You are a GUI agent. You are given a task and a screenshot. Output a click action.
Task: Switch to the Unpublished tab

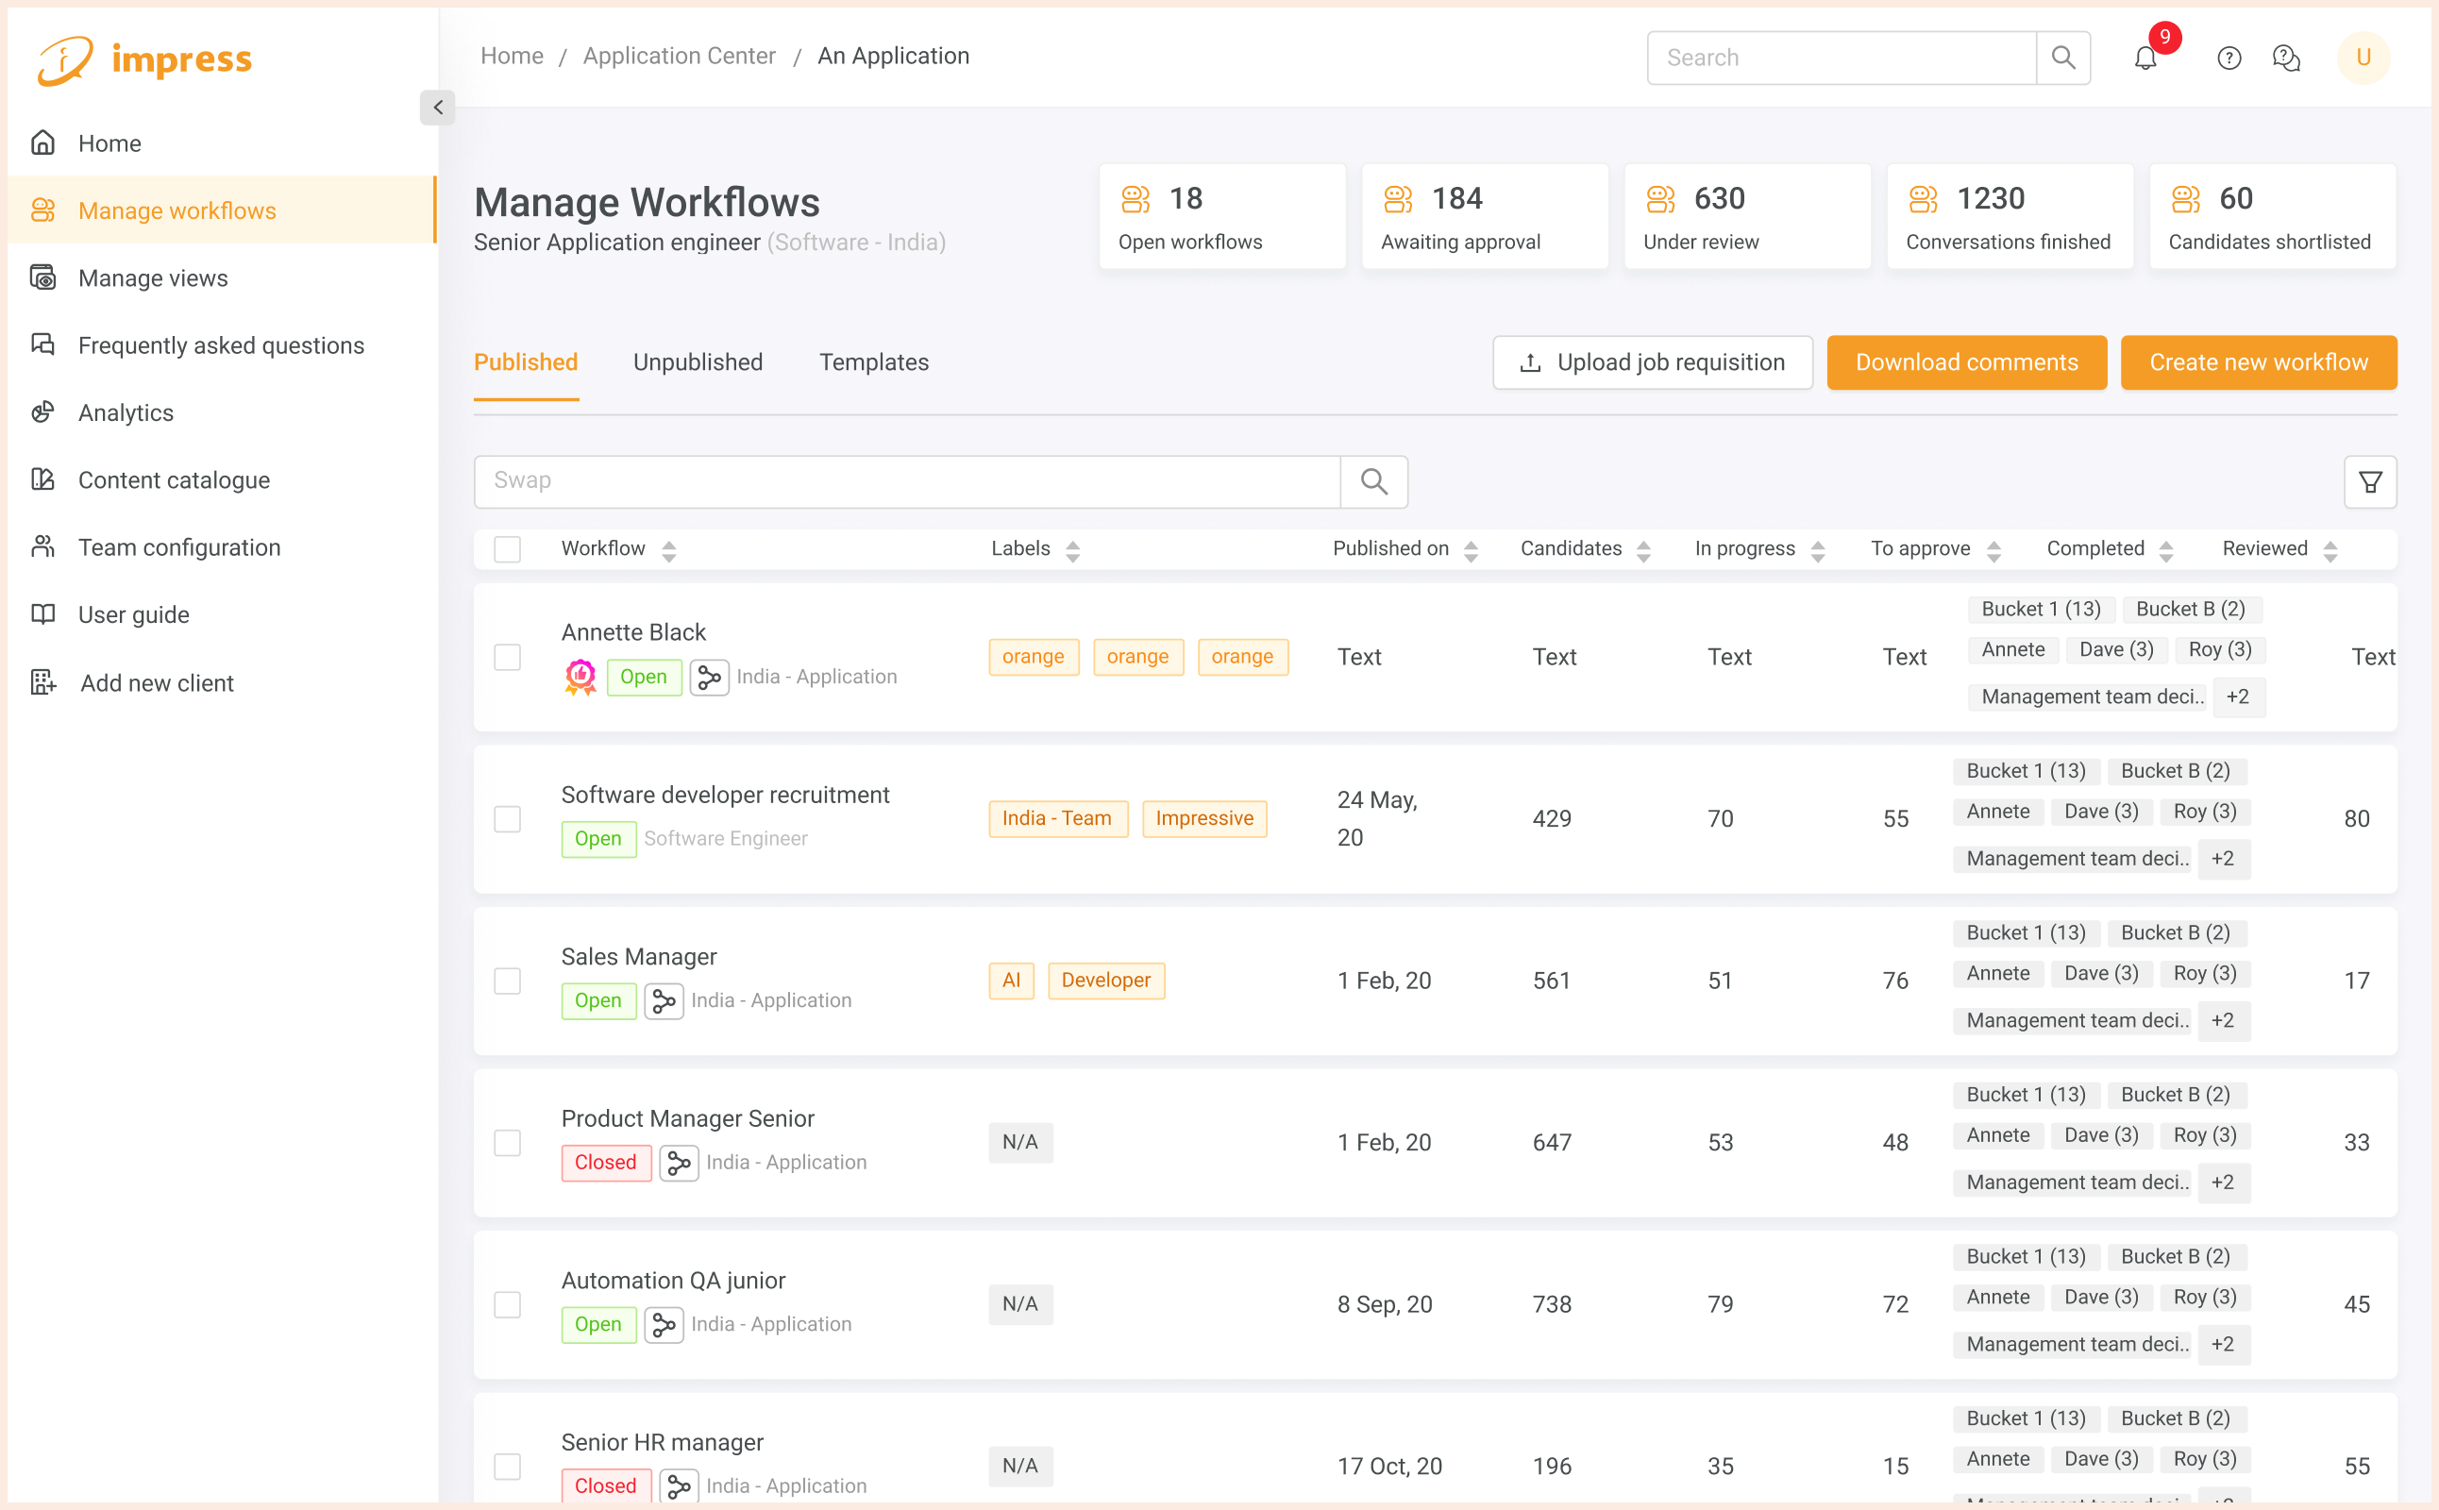(698, 362)
